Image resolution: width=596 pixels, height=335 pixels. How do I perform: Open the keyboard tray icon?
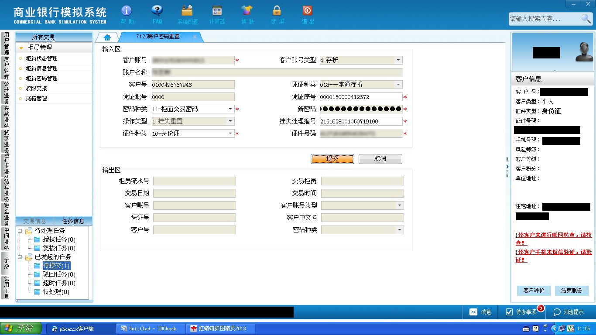[526, 328]
